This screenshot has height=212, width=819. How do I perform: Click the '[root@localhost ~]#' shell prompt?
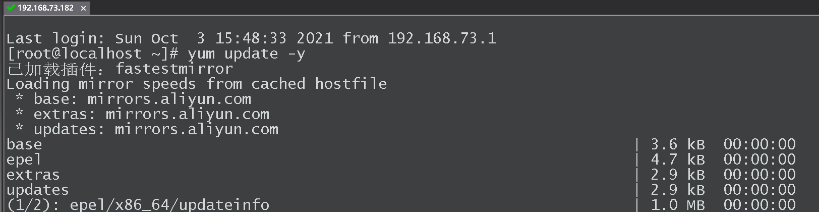(93, 54)
